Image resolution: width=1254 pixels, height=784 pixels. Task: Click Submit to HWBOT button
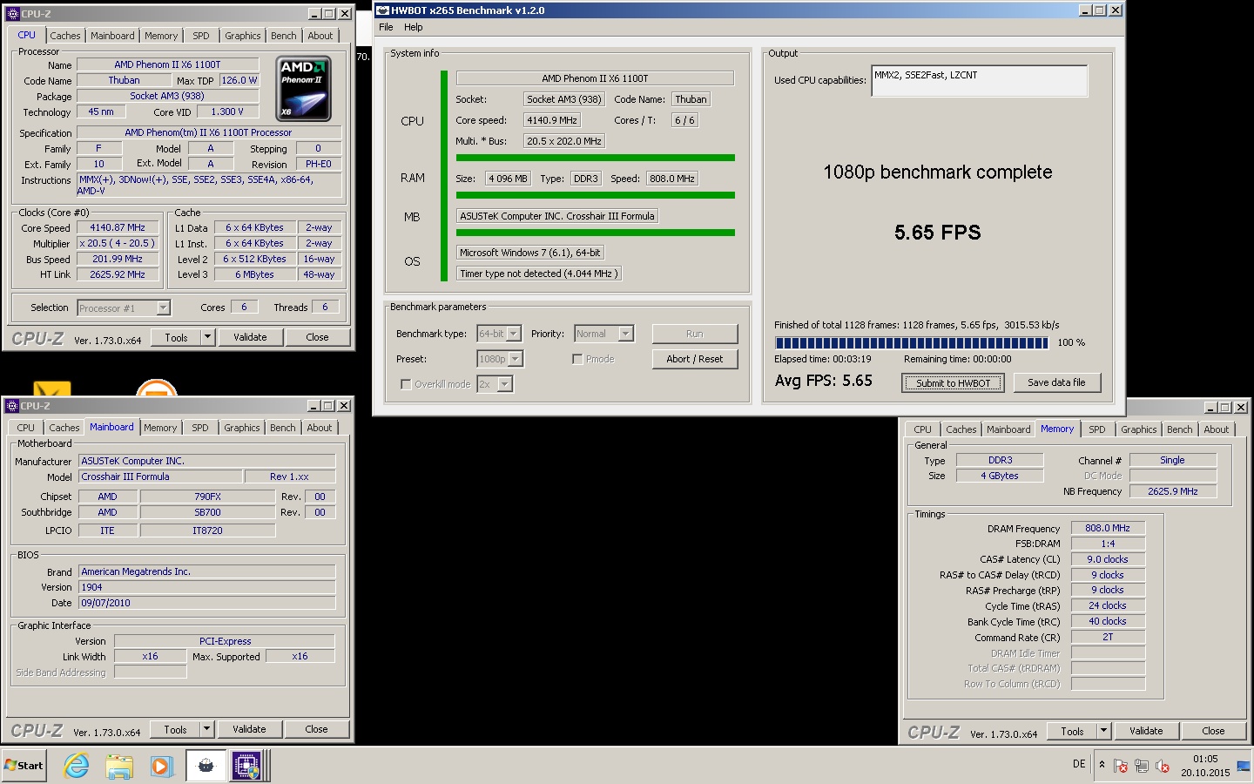point(953,382)
